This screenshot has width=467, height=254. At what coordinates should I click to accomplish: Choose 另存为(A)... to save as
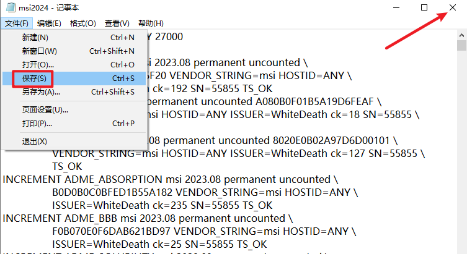(41, 92)
